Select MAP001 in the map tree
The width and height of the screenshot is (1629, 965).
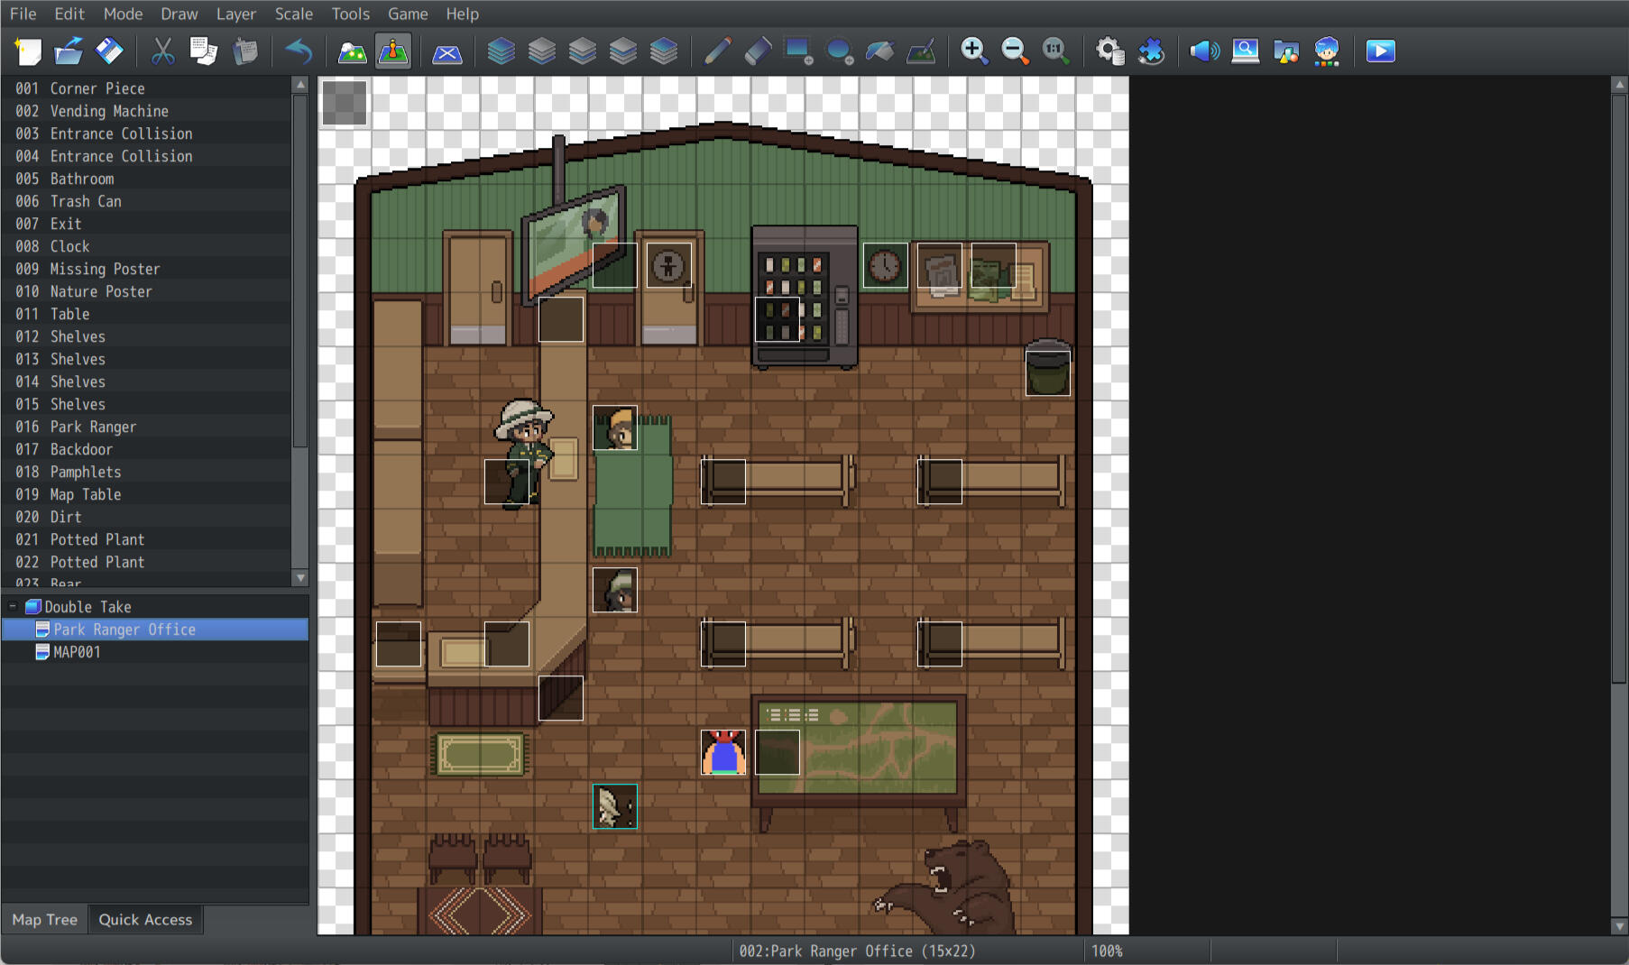[77, 652]
